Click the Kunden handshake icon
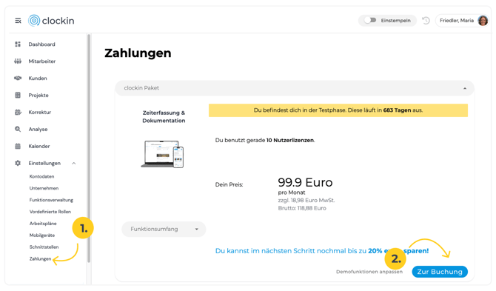This screenshot has height=291, width=496. (x=18, y=78)
